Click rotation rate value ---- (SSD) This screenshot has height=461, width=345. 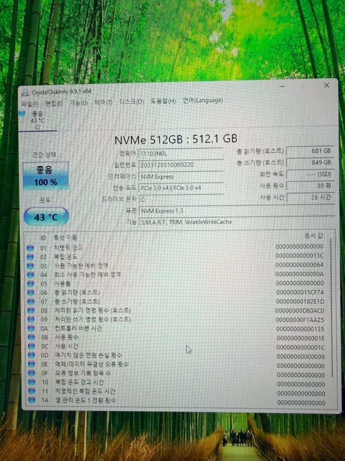pyautogui.click(x=310, y=174)
